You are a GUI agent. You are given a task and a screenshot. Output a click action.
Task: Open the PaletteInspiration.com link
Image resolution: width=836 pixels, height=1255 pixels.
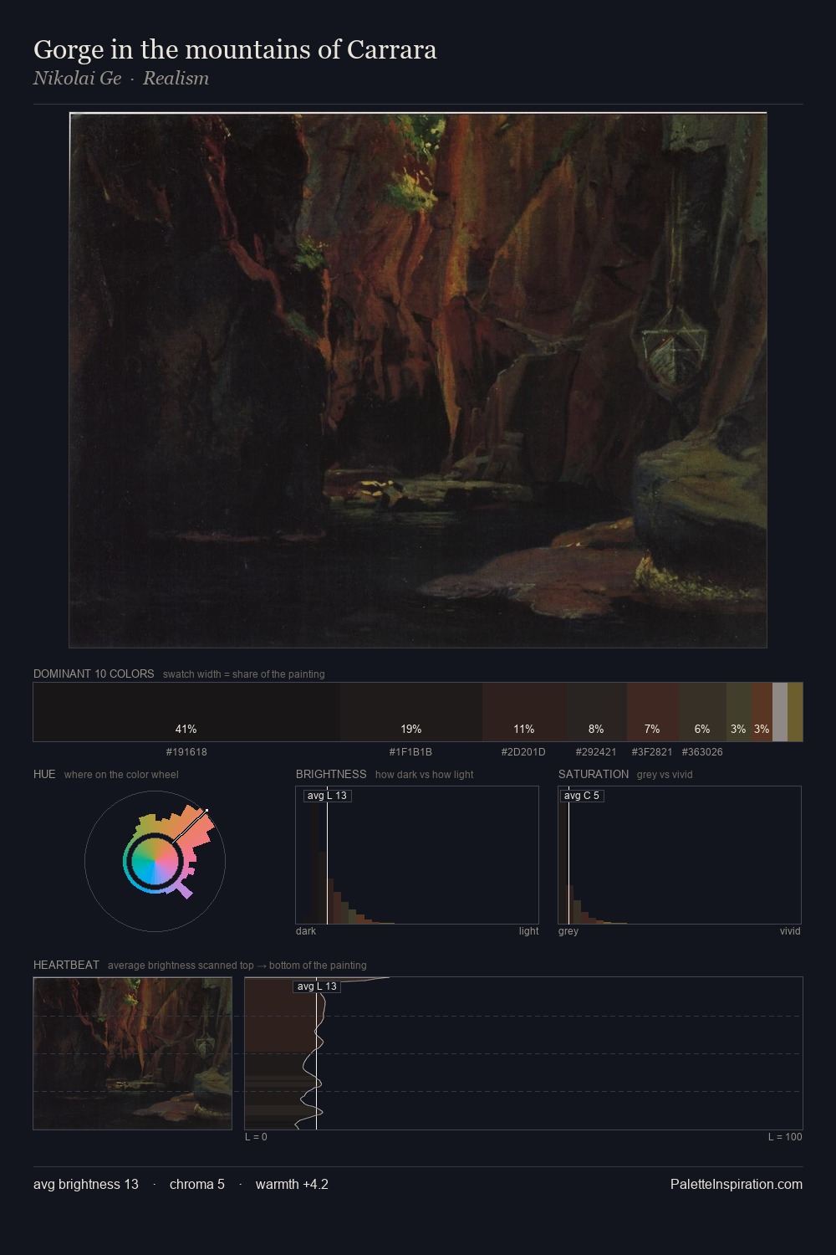pyautogui.click(x=737, y=1184)
